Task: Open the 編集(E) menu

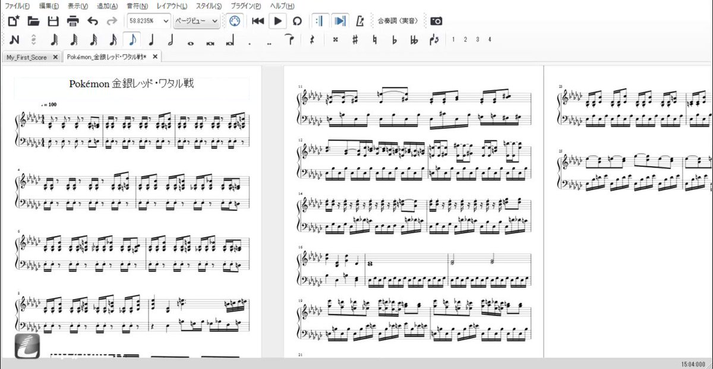Action: pyautogui.click(x=49, y=5)
